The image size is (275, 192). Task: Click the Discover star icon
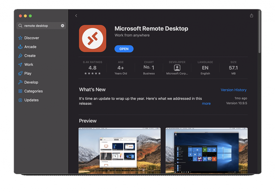coord(20,38)
